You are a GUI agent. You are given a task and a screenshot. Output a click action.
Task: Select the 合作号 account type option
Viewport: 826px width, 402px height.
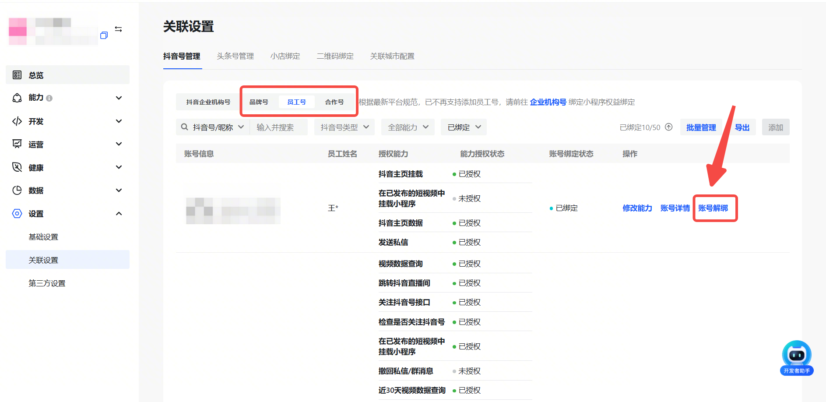(x=334, y=102)
